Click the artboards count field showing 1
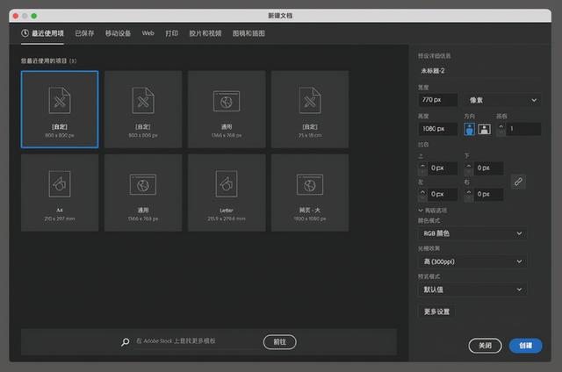 (x=523, y=129)
